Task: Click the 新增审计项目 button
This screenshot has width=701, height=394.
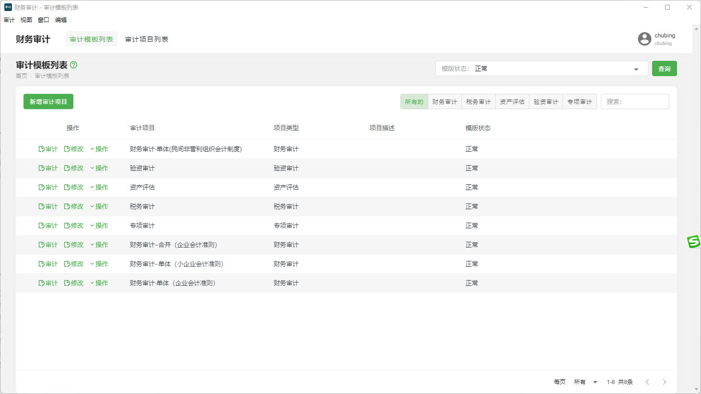Action: point(48,101)
